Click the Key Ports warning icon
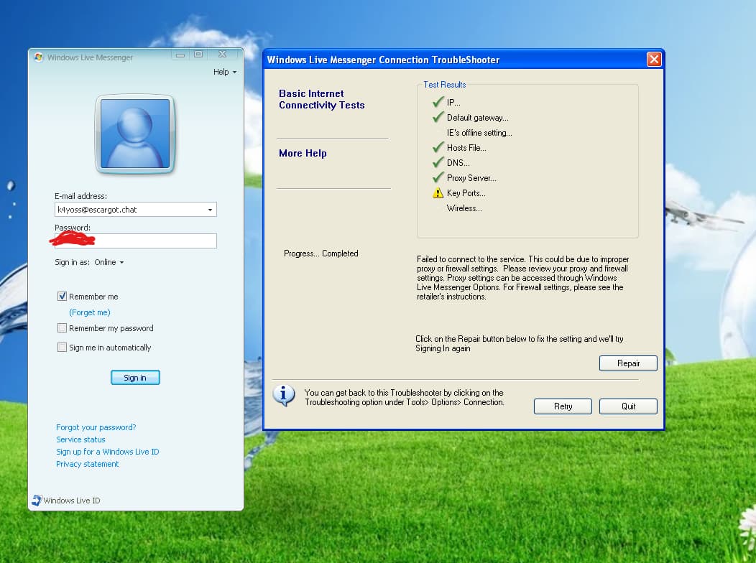Screen dimensions: 756x563 coord(438,193)
